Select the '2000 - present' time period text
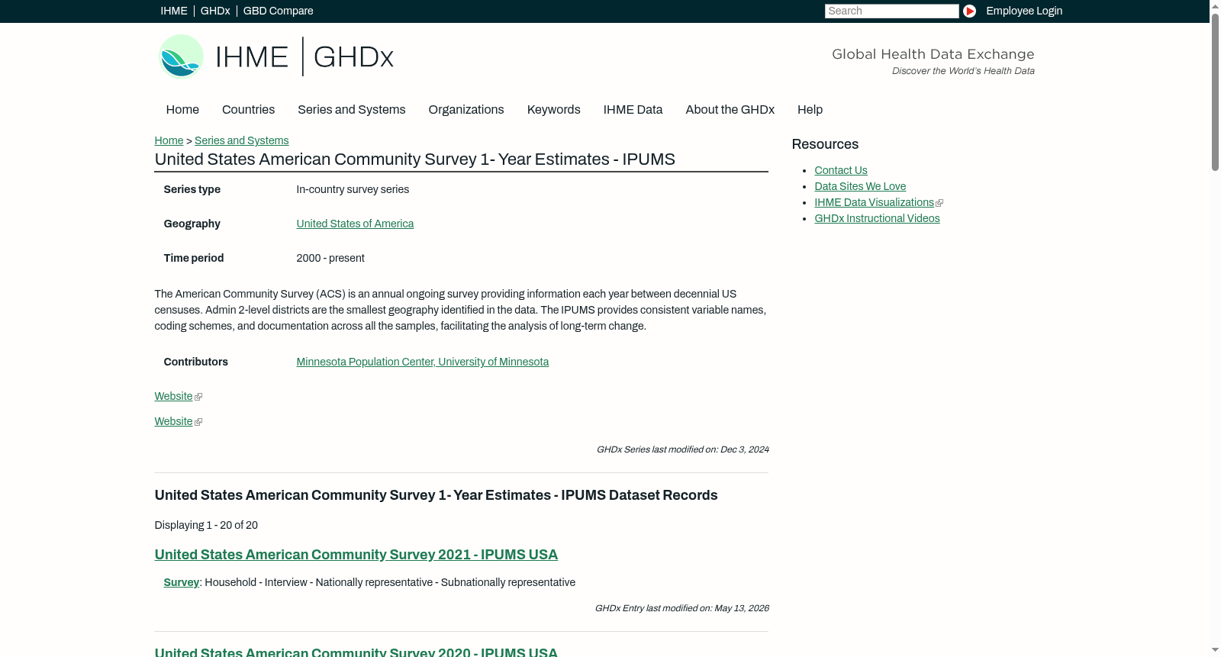Image resolution: width=1221 pixels, height=657 pixels. 330,258
